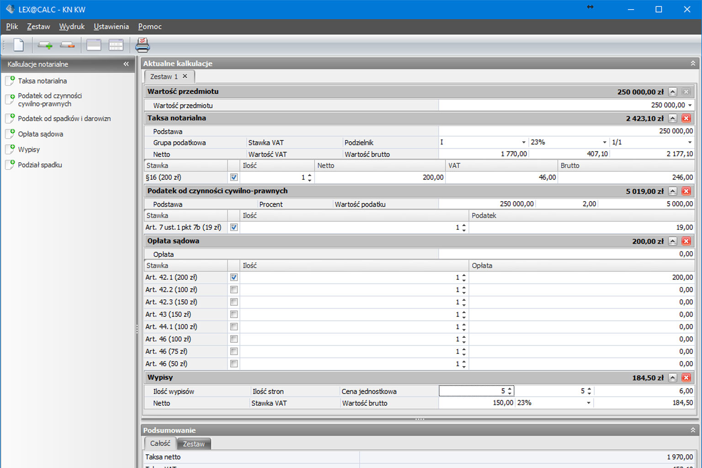Switch to the Zestaw summary tab
This screenshot has width=702, height=468.
(x=194, y=444)
